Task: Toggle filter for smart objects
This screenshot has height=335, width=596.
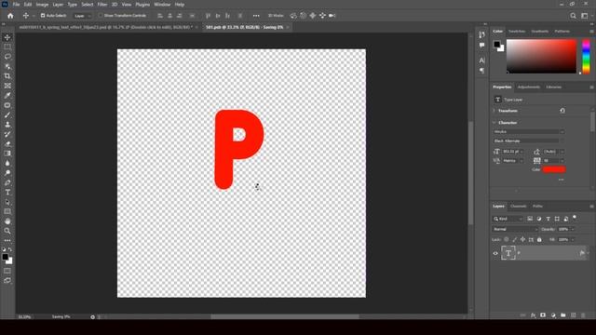Action: click(x=566, y=219)
